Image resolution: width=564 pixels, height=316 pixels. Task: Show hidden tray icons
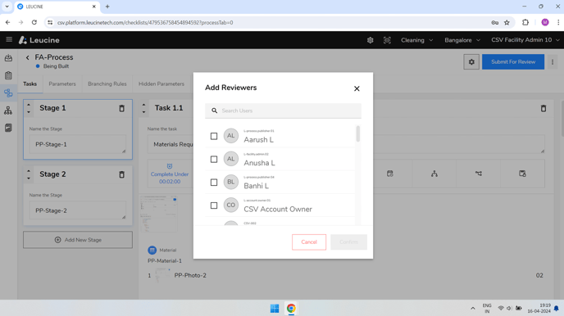pos(473,309)
